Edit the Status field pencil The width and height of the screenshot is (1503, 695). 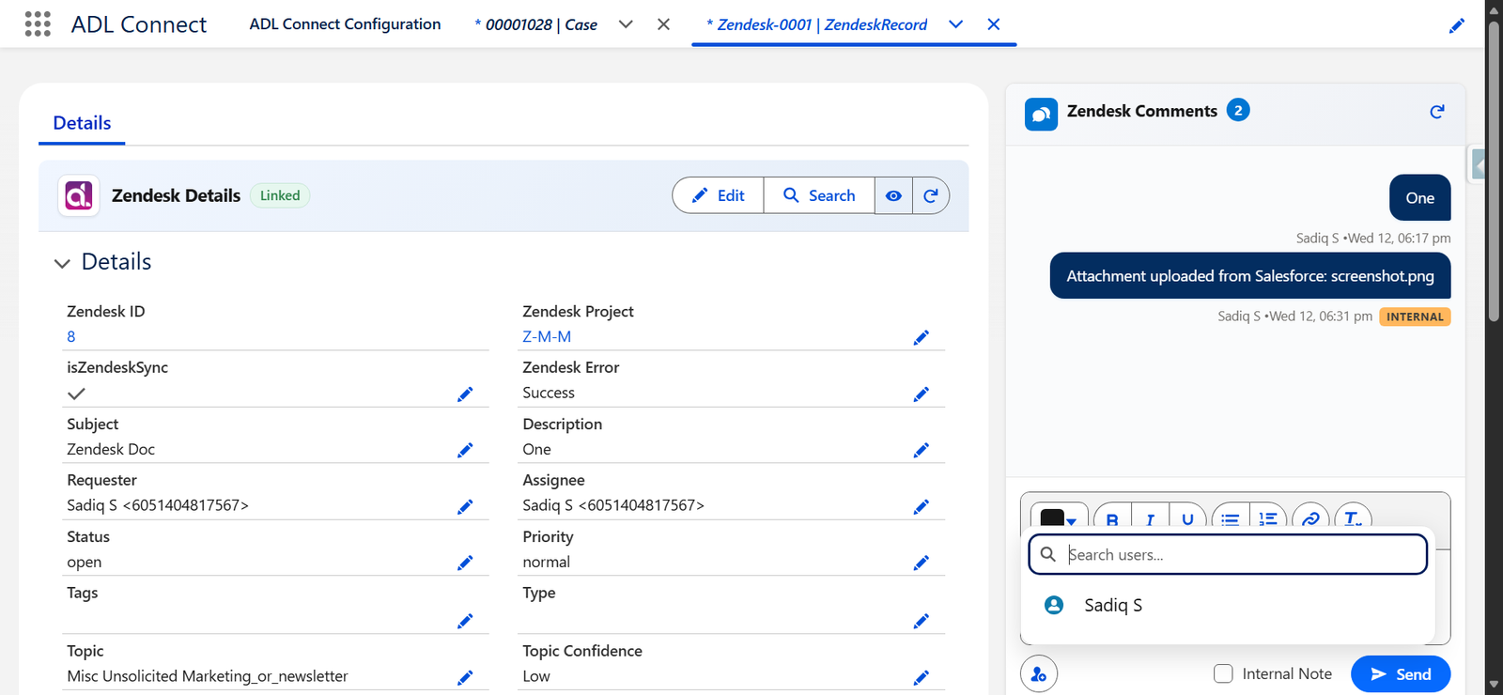[464, 563]
